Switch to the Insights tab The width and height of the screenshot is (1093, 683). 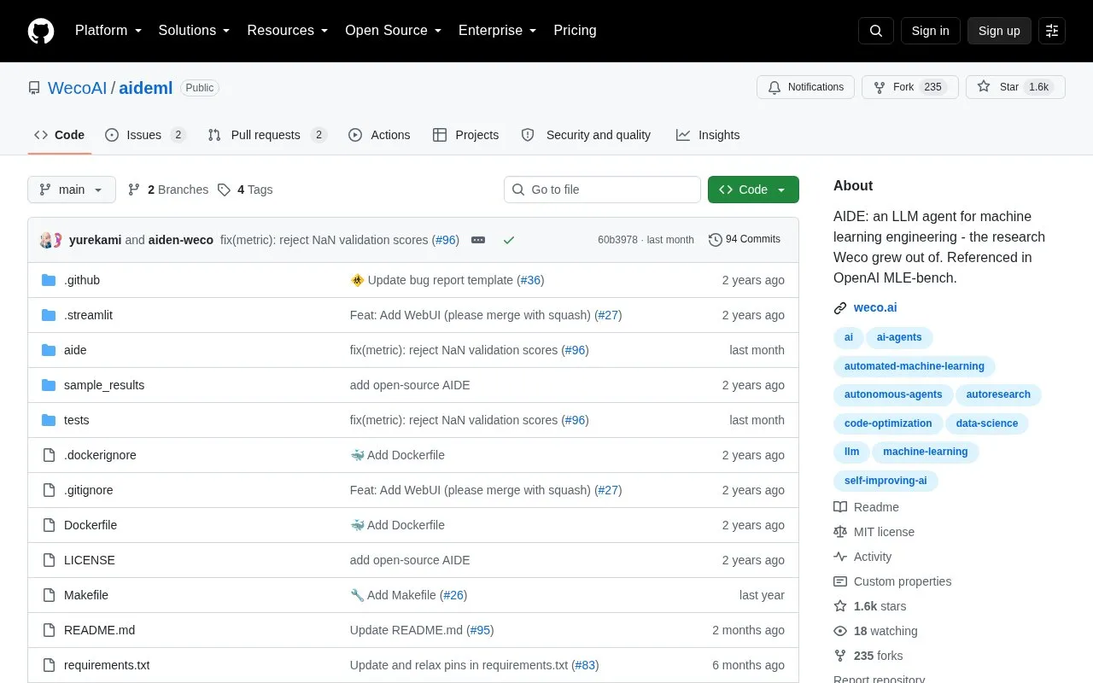[x=708, y=135]
